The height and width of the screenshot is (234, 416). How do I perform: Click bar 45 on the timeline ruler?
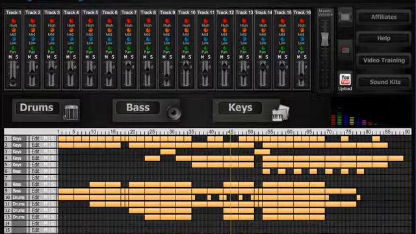231,131
